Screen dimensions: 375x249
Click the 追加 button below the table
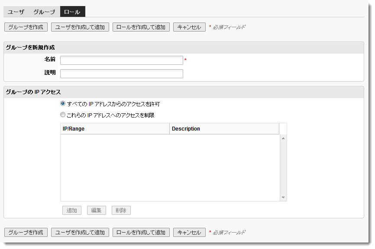(72, 210)
